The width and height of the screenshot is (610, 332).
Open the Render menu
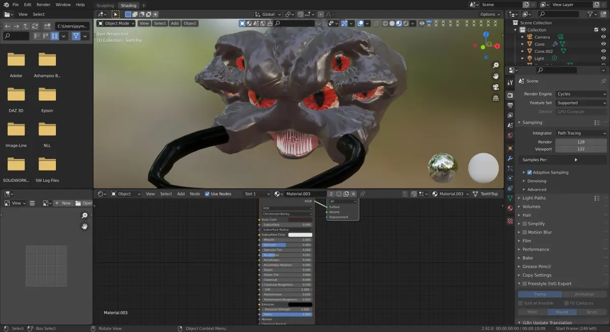(x=44, y=5)
